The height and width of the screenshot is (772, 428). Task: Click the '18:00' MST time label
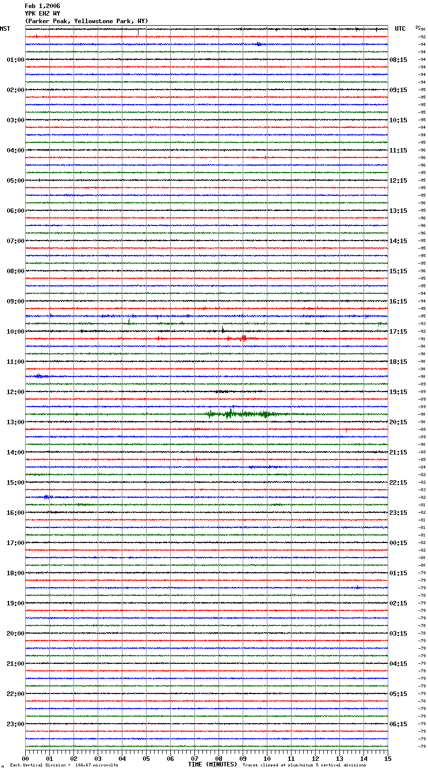tap(16, 573)
